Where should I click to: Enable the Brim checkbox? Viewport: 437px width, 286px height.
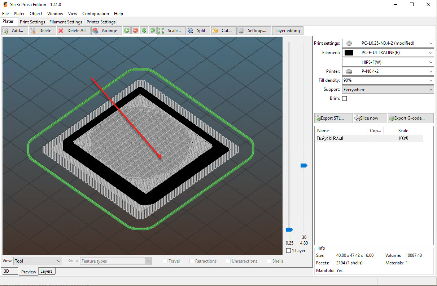pos(344,98)
